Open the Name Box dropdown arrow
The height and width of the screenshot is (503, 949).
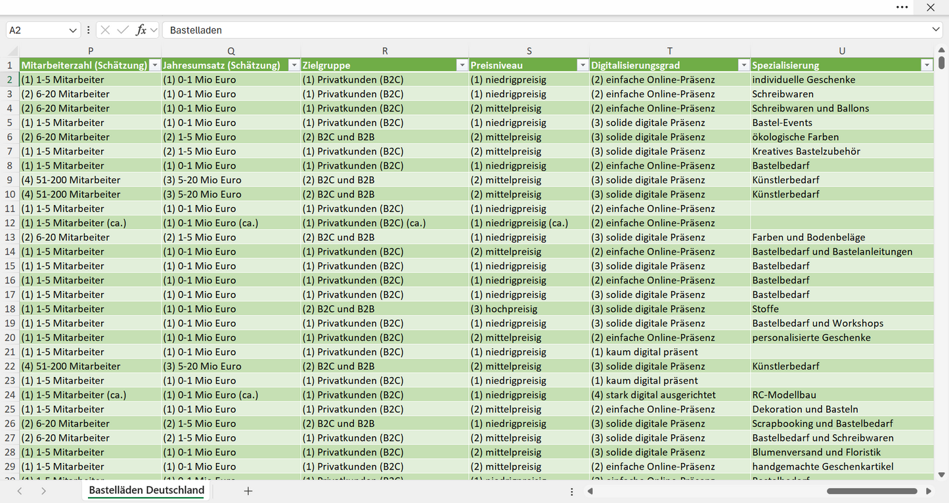[72, 30]
